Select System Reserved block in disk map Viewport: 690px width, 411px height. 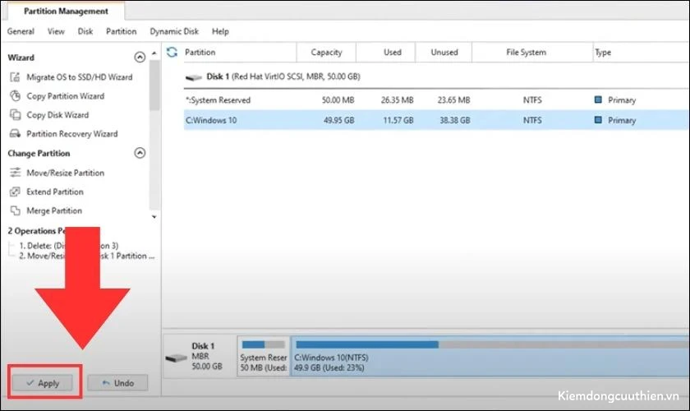pyautogui.click(x=263, y=356)
